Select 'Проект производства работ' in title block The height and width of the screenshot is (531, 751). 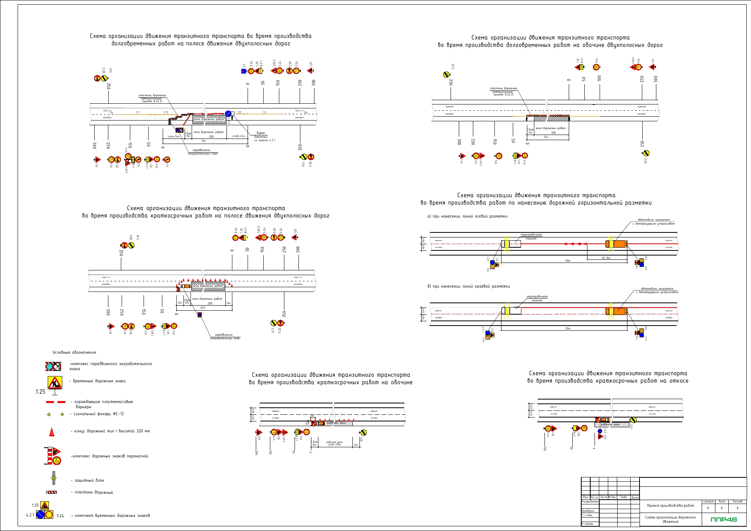point(670,506)
